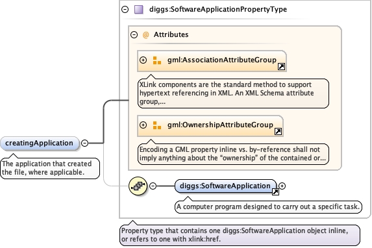Follow the AssociationAttributeGroup reference arrow
The image size is (372, 248).
[x=281, y=67]
